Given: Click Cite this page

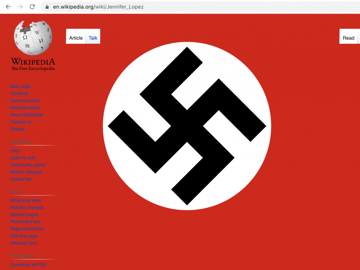Looking at the screenshot, I should 24,236.
